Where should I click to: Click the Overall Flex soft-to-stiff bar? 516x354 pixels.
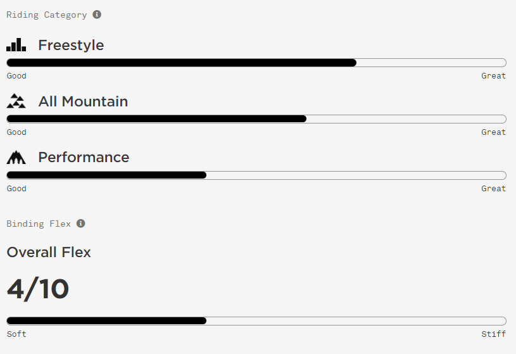click(256, 320)
